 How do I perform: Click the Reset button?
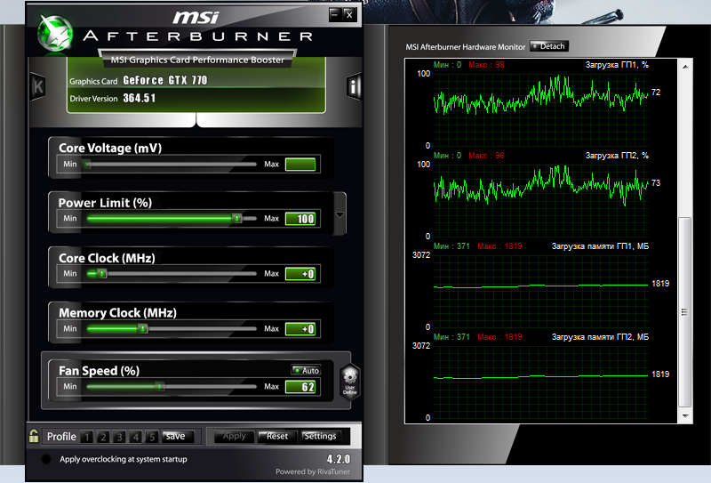277,436
